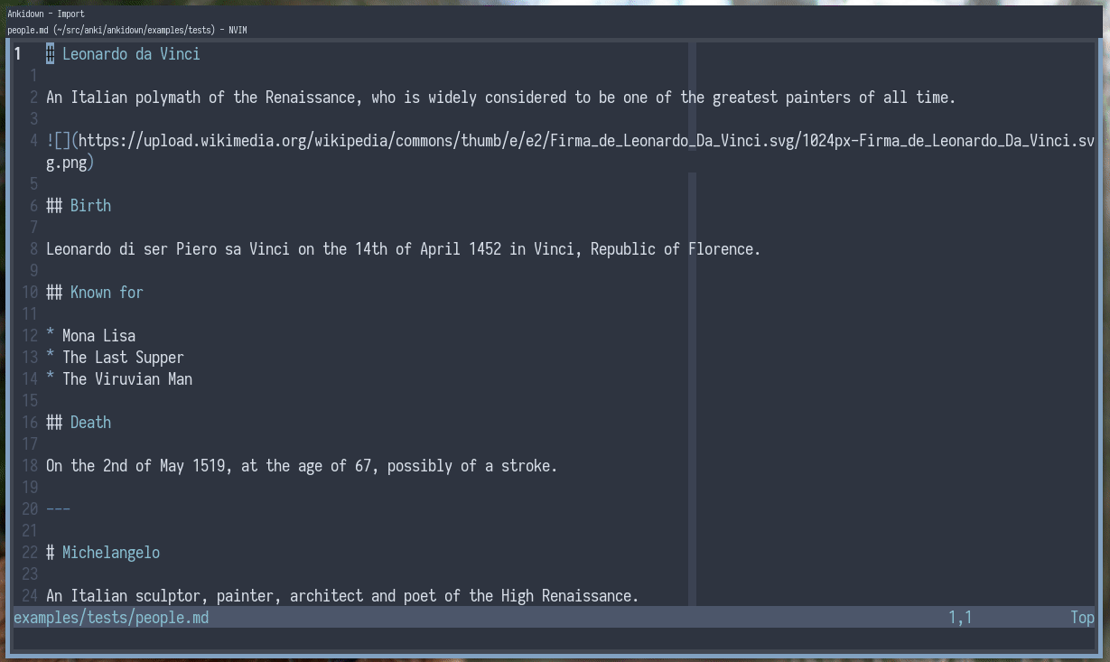Screen dimensions: 1110x662
Task: Click the "Top" scroll position indicator
Action: coord(1082,618)
